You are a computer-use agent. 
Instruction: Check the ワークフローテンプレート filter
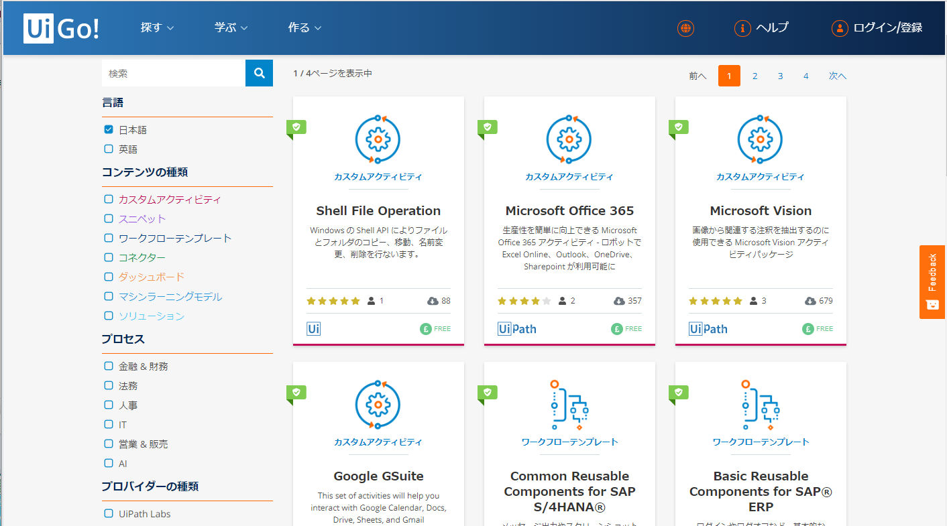click(x=109, y=238)
